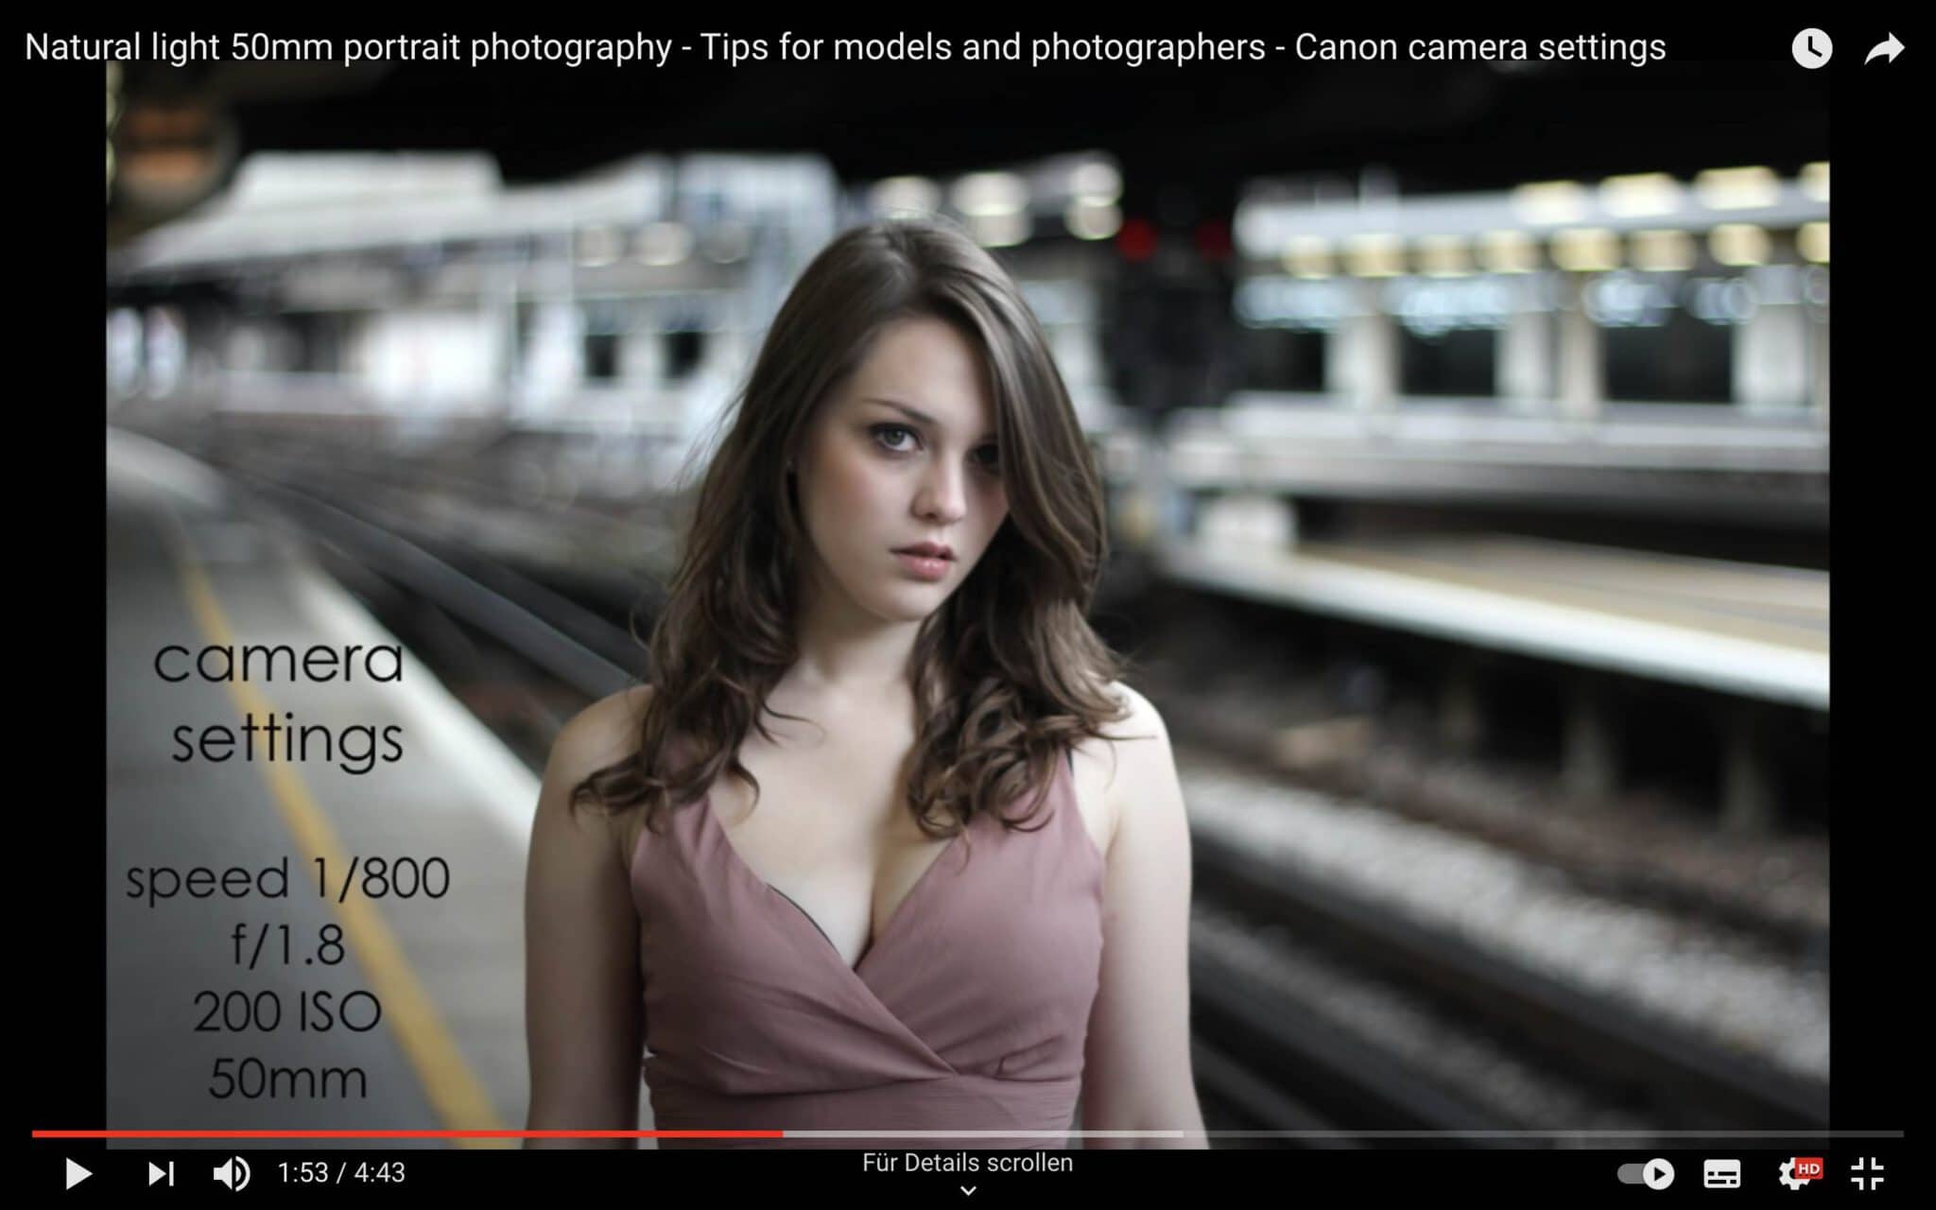
Task: Toggle the autoplay switch
Action: pyautogui.click(x=1646, y=1173)
